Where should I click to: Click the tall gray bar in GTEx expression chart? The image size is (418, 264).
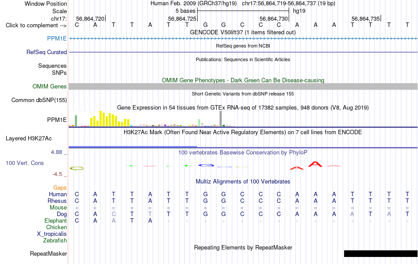point(221,119)
